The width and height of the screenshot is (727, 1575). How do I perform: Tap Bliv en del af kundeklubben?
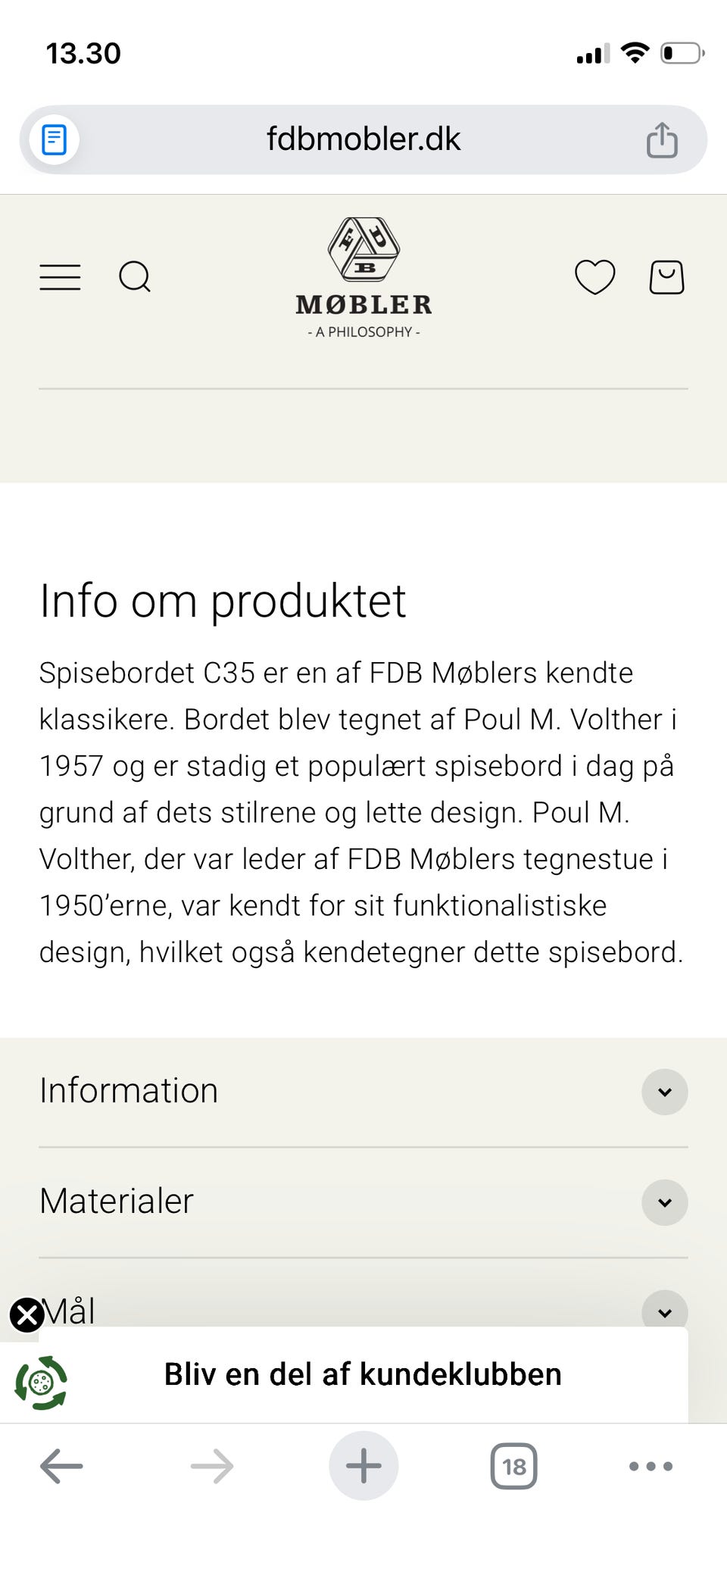tap(362, 1373)
